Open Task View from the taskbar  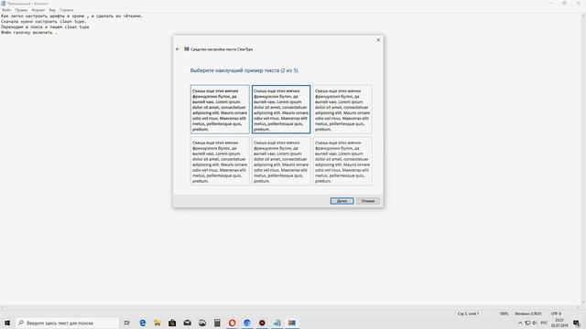click(127, 323)
